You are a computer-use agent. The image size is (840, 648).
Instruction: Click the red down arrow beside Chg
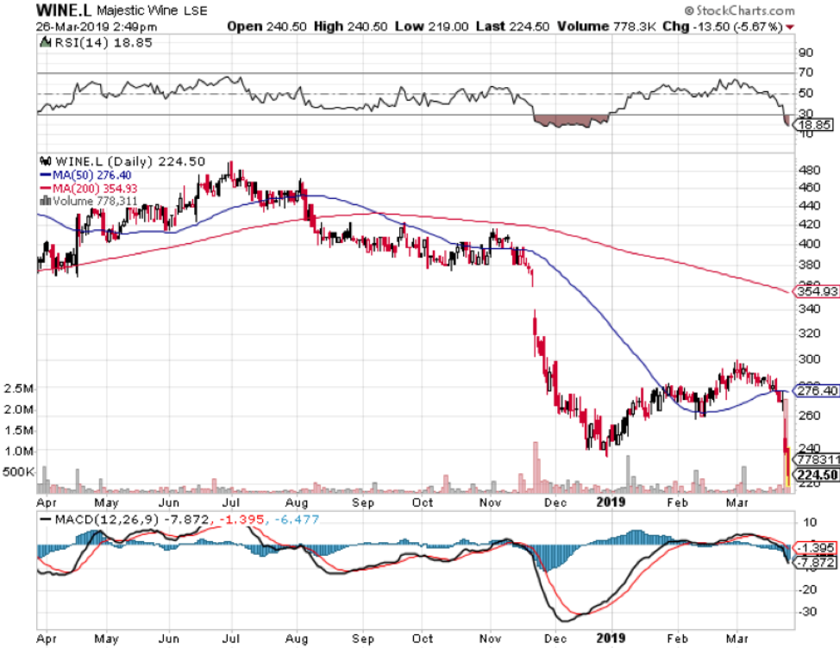click(792, 28)
